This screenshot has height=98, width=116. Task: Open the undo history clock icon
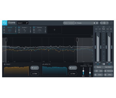click(x=102, y=23)
